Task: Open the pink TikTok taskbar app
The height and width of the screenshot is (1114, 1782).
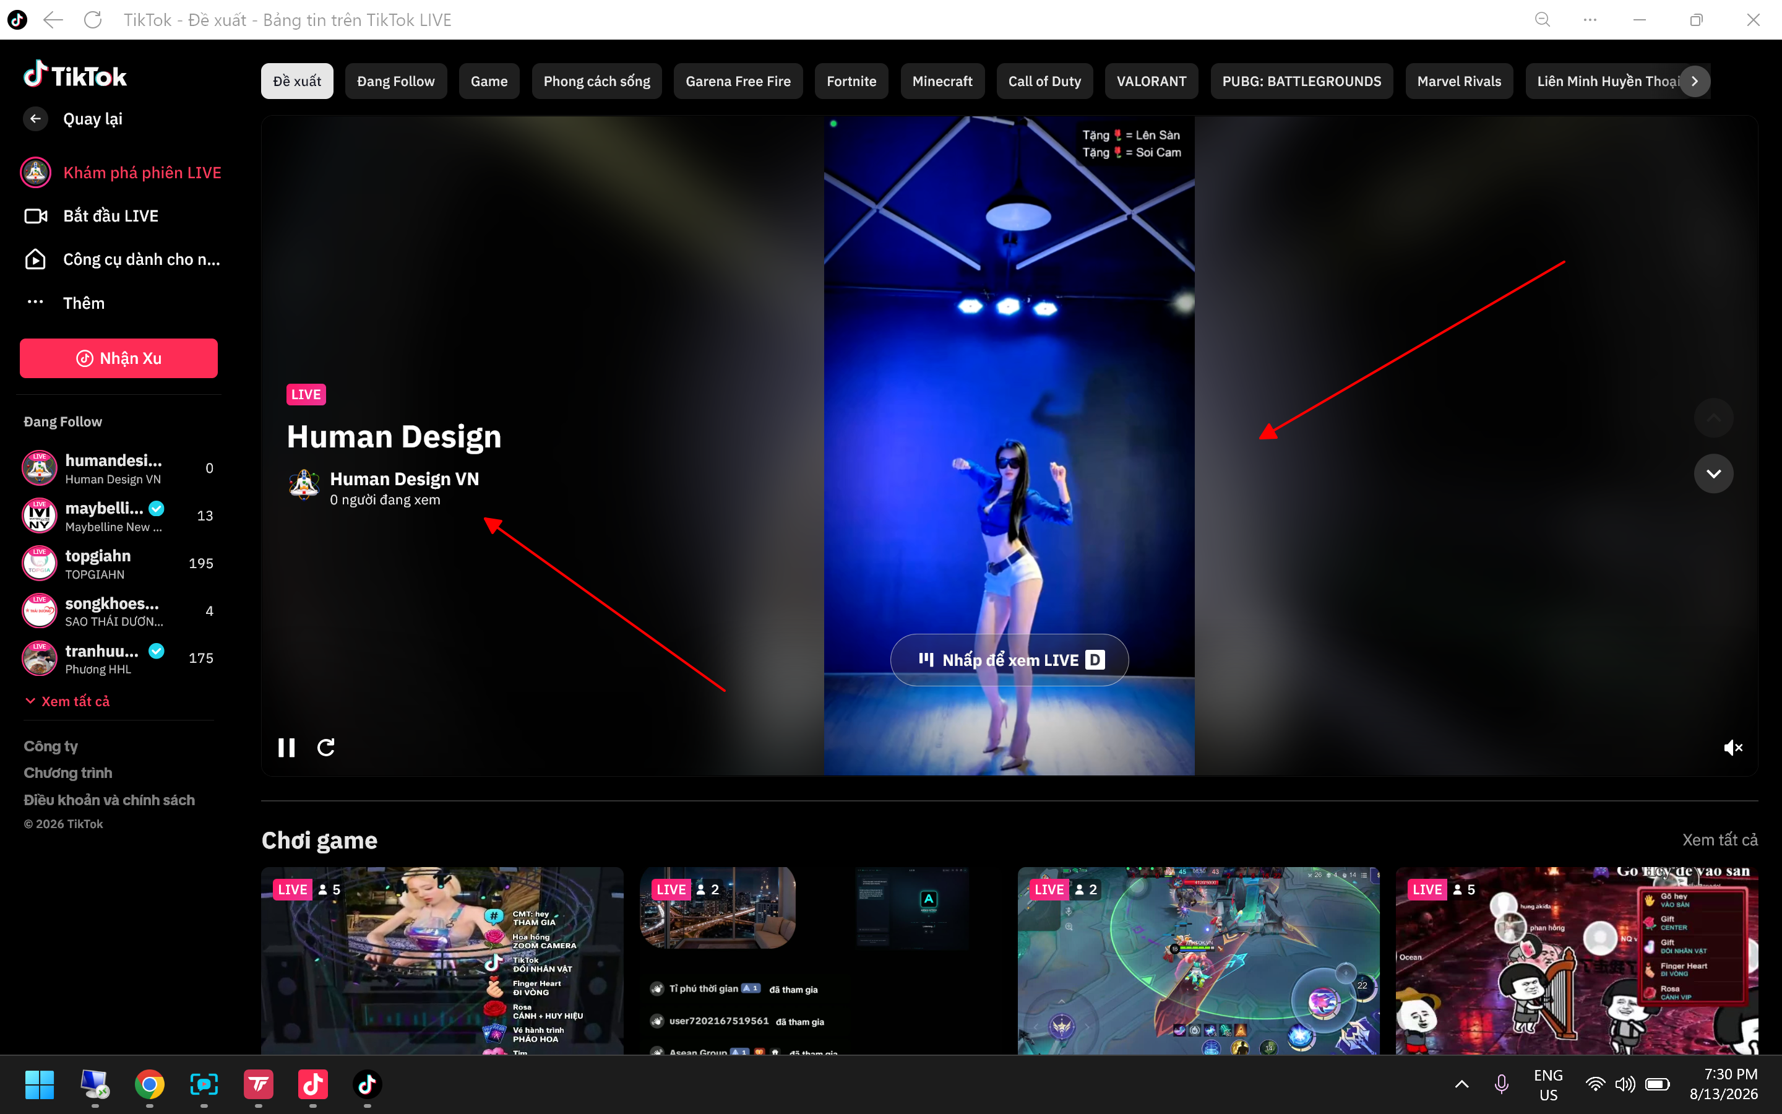Action: pyautogui.click(x=313, y=1084)
